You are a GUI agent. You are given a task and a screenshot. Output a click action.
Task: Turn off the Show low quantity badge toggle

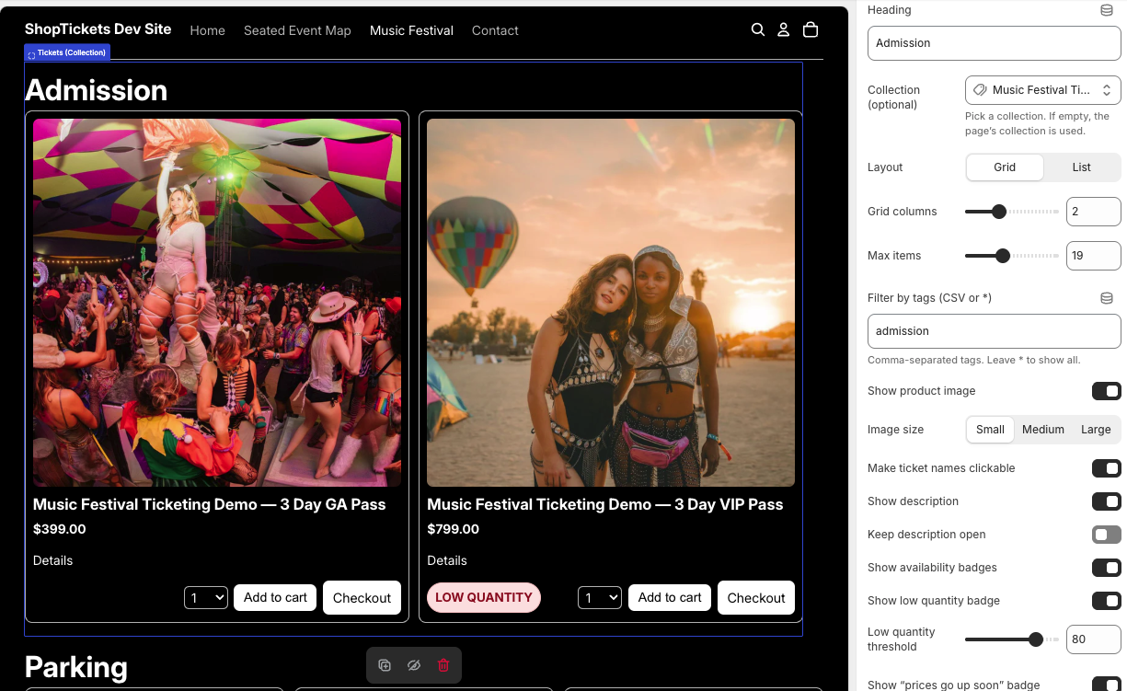(1106, 601)
